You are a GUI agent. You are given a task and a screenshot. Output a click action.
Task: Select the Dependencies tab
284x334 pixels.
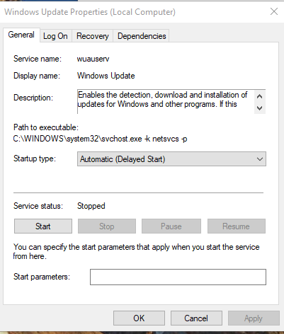pyautogui.click(x=142, y=36)
